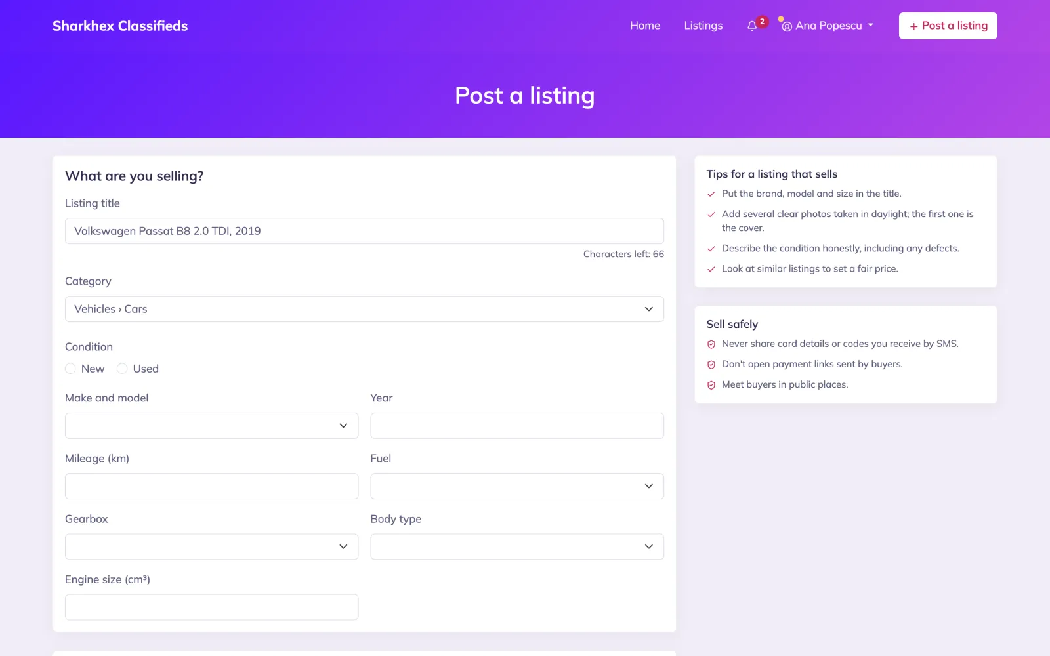The height and width of the screenshot is (656, 1050).
Task: Expand the Make and model dropdown
Action: pos(211,426)
